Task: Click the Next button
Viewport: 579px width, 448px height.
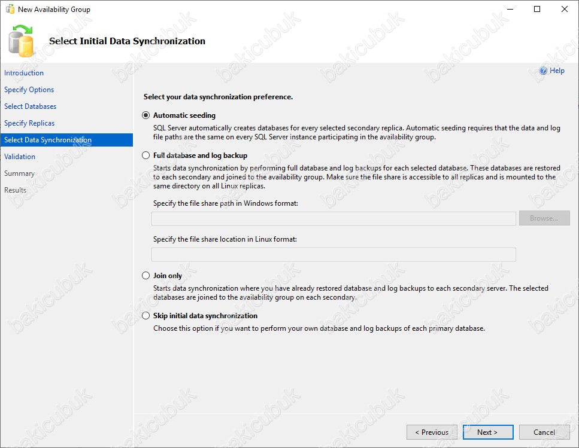Action: [x=488, y=432]
